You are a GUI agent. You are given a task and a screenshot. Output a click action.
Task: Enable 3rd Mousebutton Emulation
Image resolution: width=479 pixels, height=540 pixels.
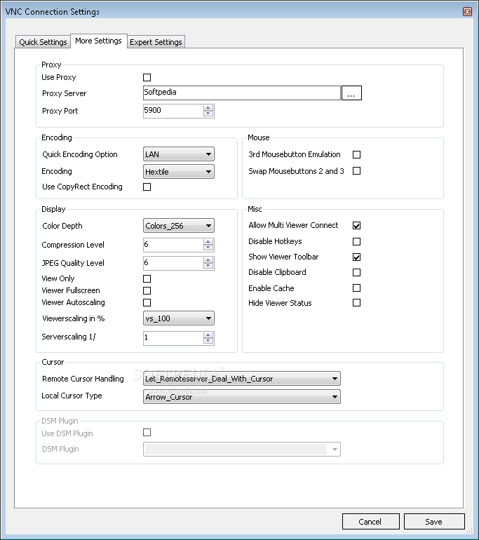point(357,154)
